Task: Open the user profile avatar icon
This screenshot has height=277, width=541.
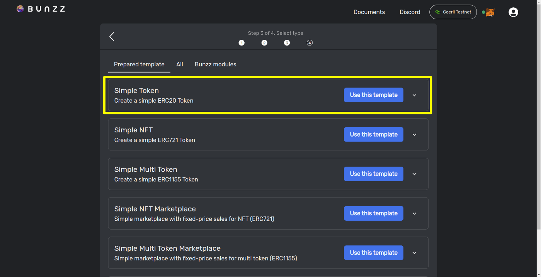Action: pyautogui.click(x=513, y=12)
